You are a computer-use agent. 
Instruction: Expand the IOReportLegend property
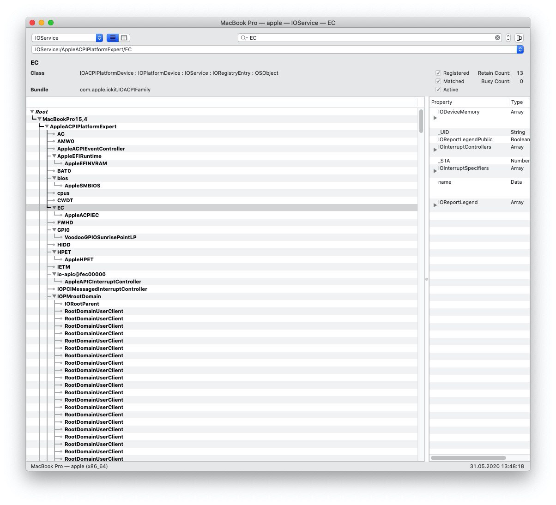coord(435,205)
